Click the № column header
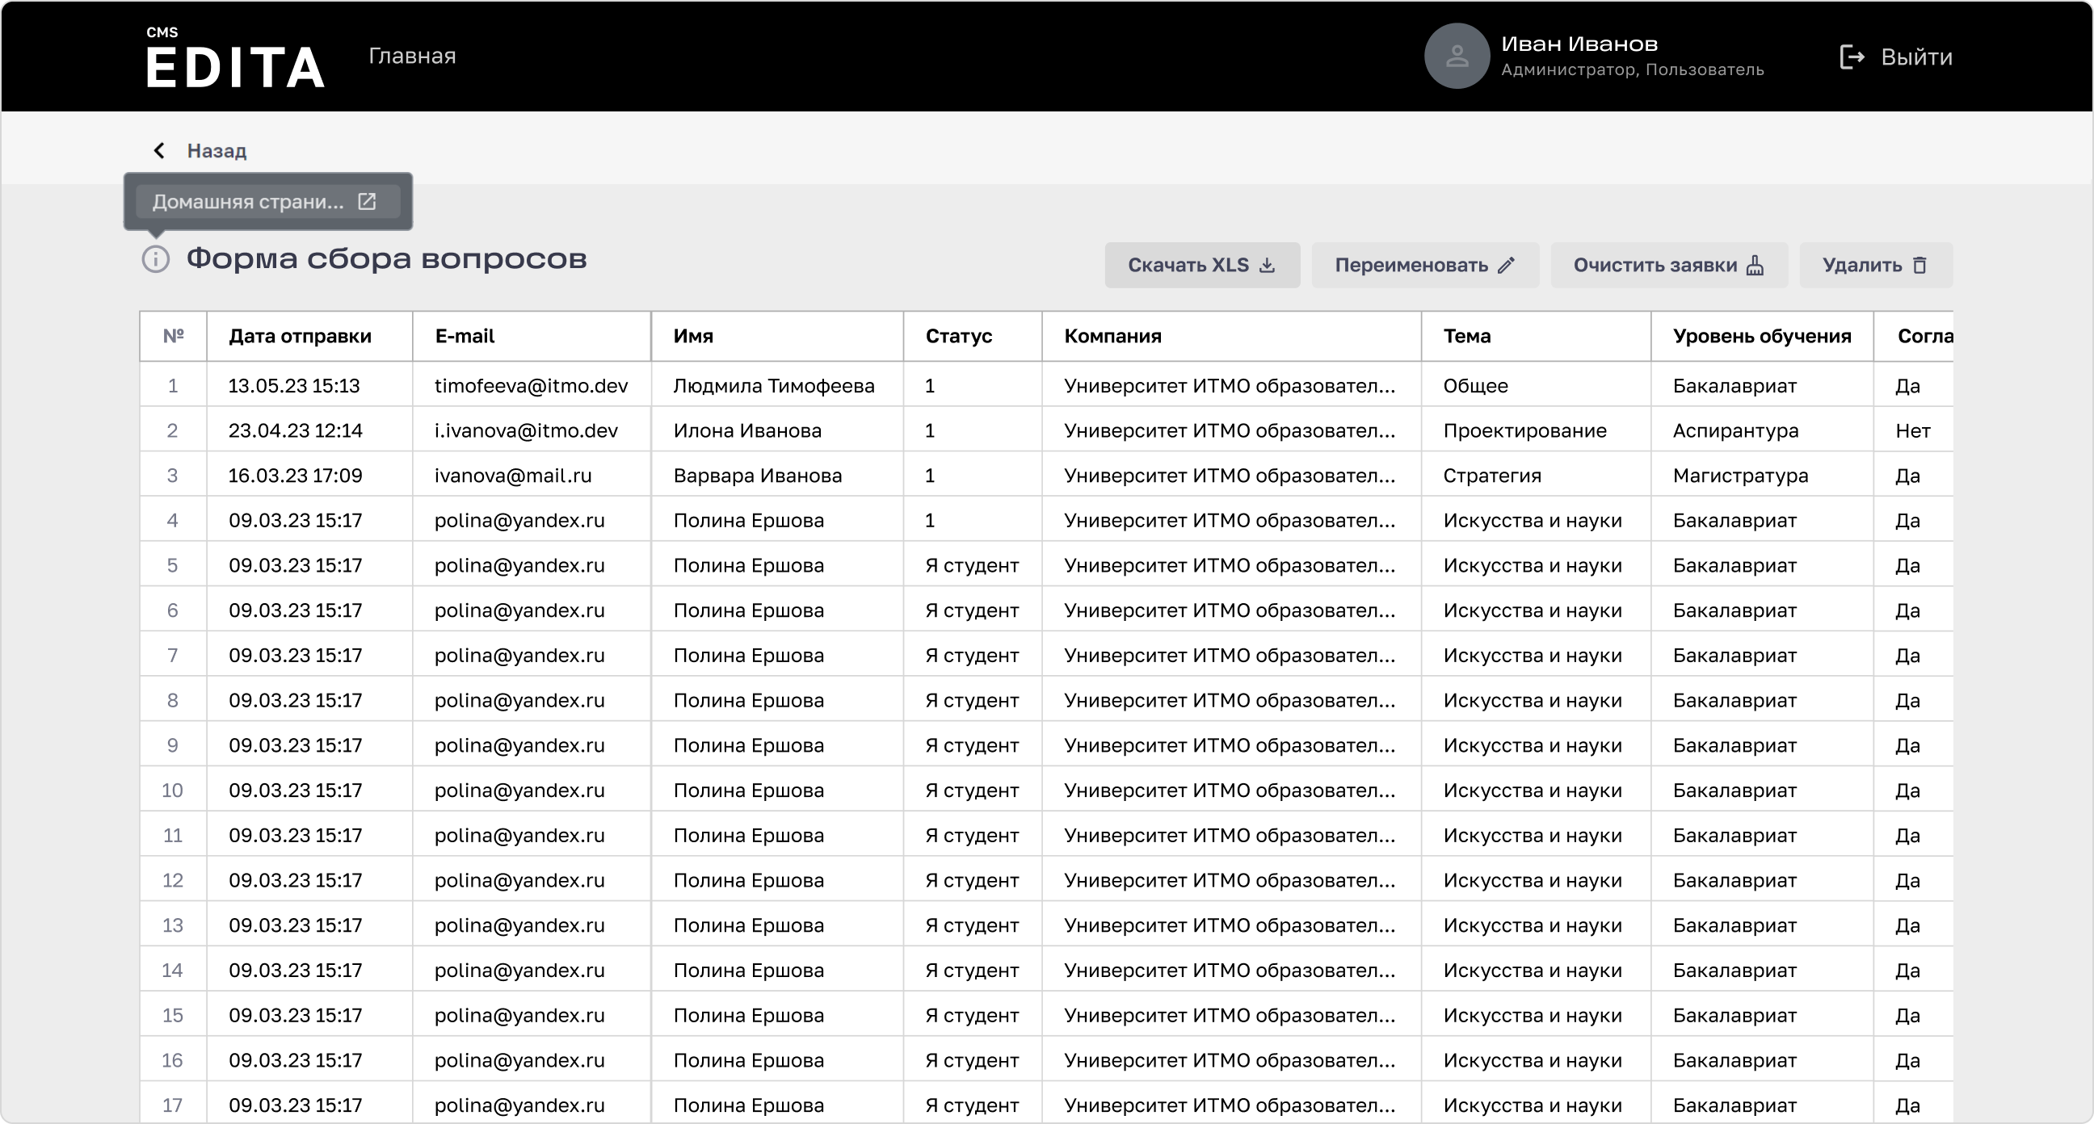The image size is (2094, 1124). 173,336
